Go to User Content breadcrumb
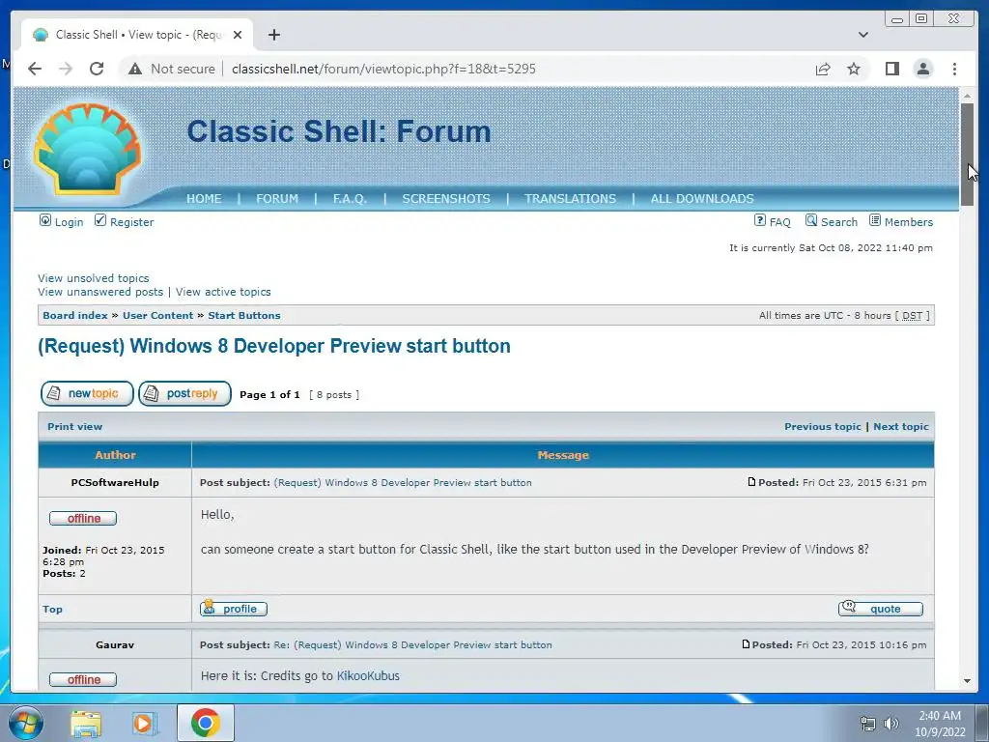 (157, 316)
